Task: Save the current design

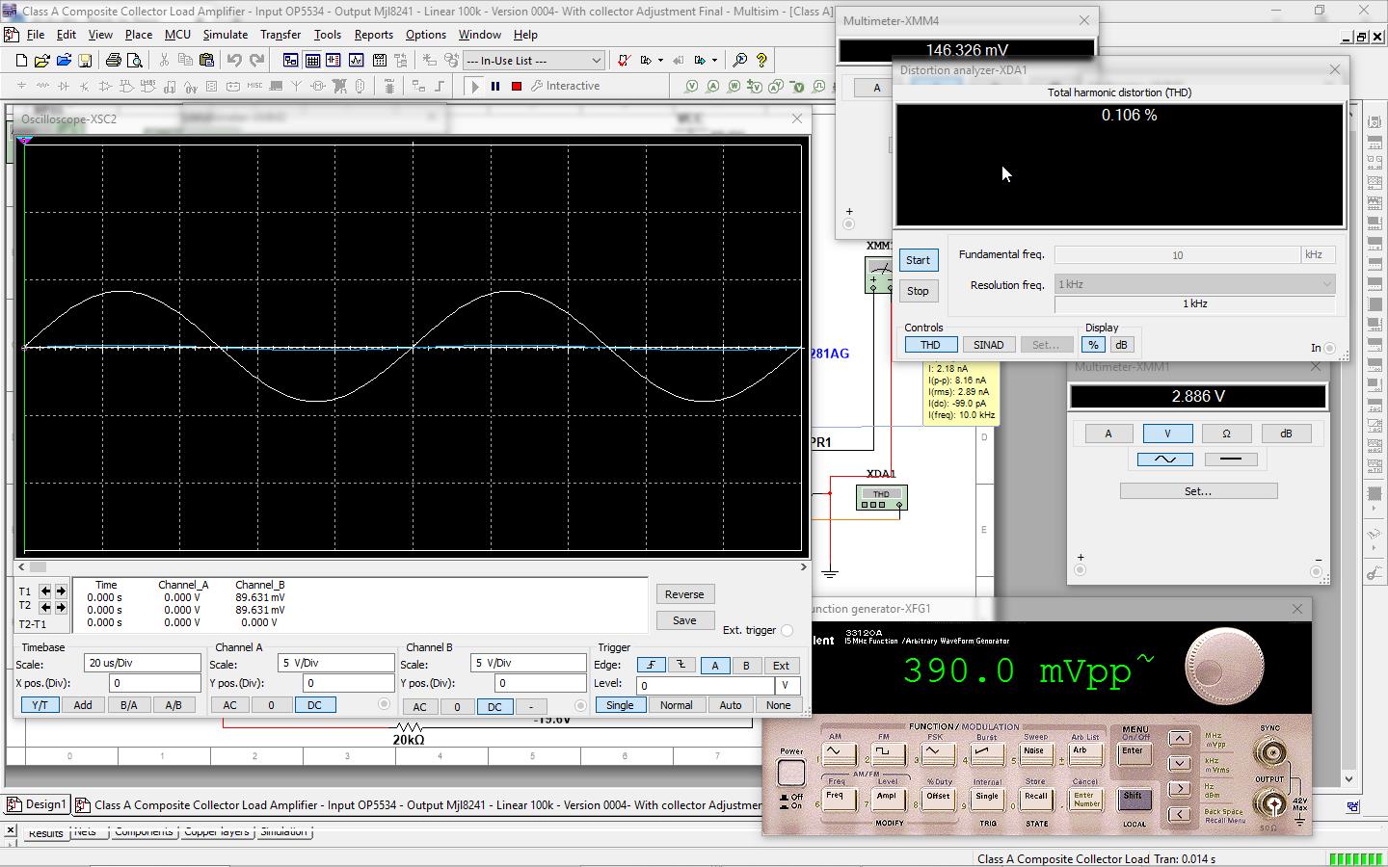Action: (x=85, y=60)
